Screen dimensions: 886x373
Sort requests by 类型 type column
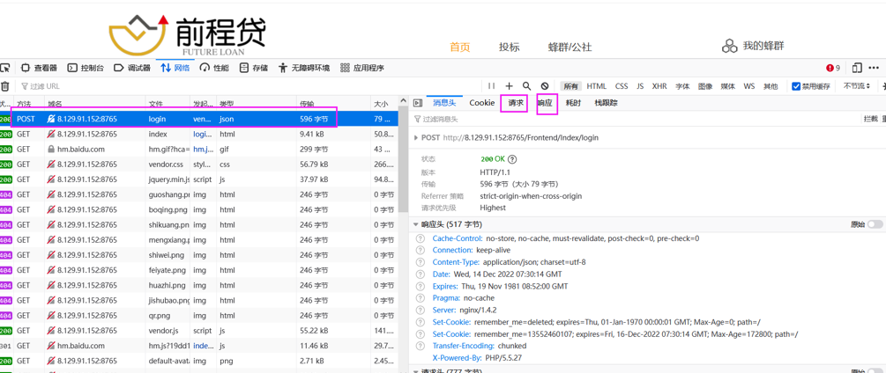coord(257,104)
